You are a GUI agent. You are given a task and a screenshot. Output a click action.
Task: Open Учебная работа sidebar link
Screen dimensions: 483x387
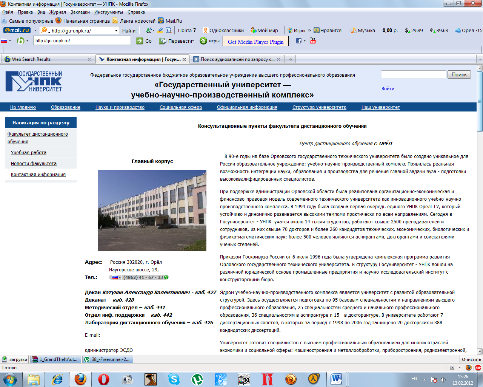pos(29,153)
